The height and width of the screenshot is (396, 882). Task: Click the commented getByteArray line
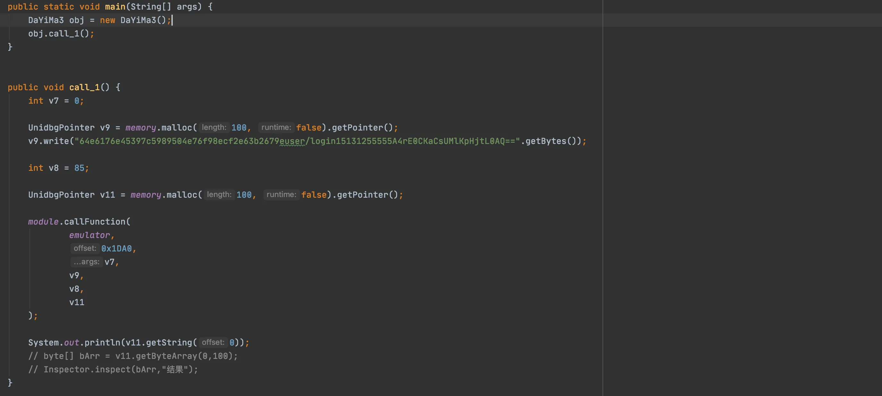(x=132, y=356)
